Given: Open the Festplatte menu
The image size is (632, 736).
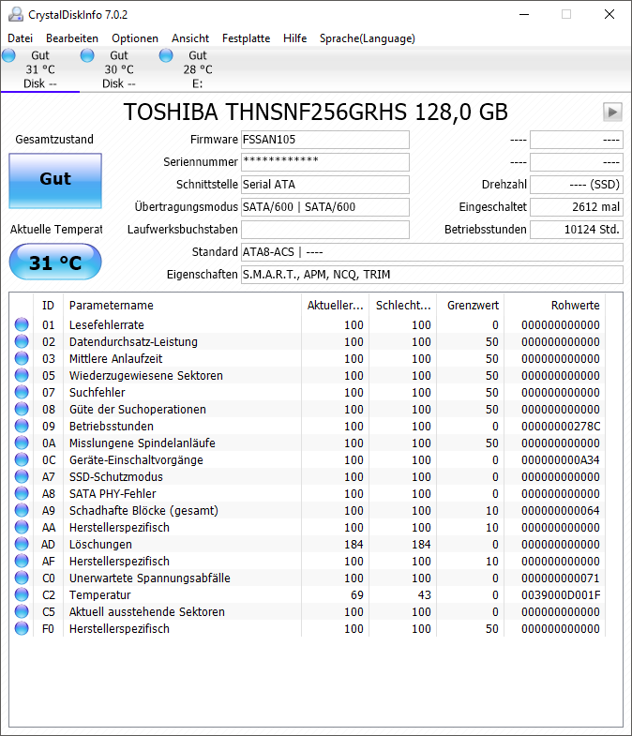Looking at the screenshot, I should [246, 38].
